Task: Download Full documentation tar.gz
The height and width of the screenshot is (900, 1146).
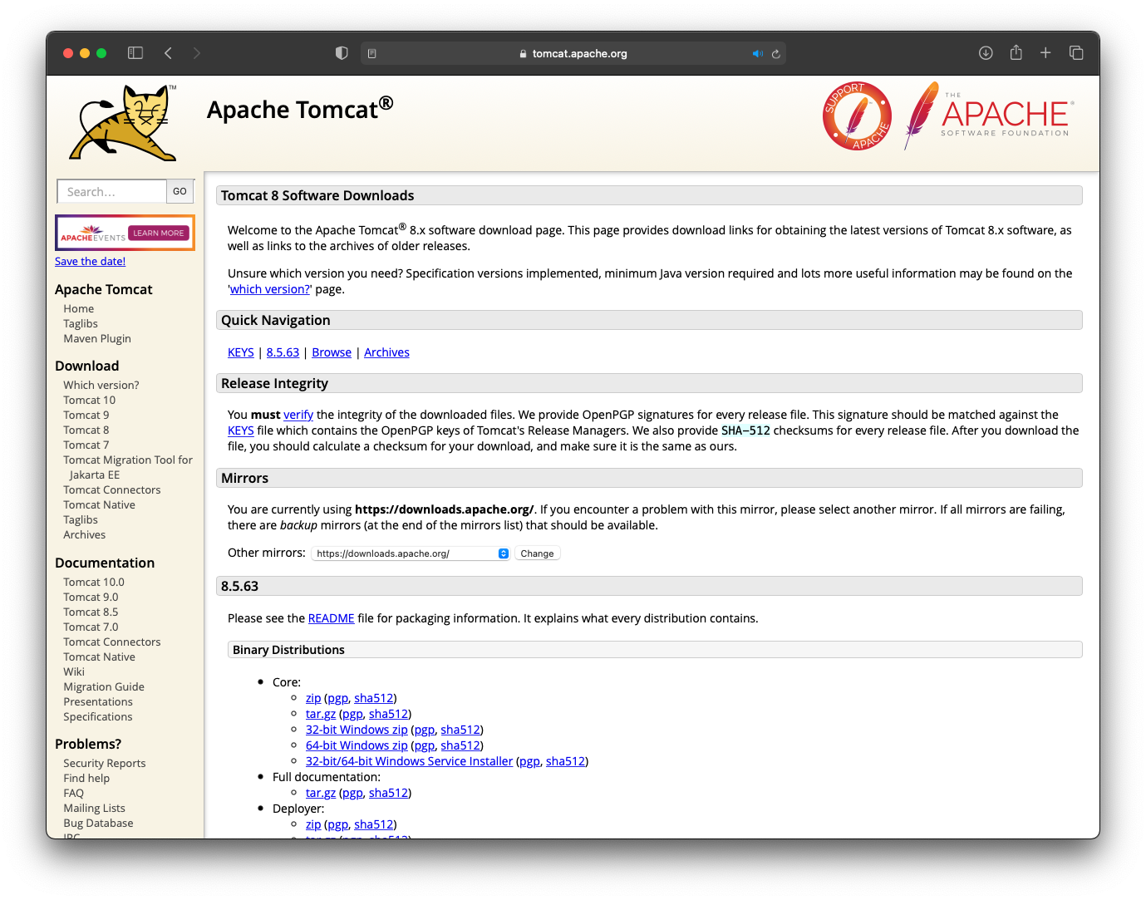Action: tap(321, 793)
